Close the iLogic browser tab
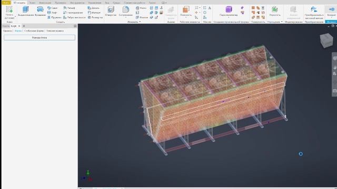 19,26
